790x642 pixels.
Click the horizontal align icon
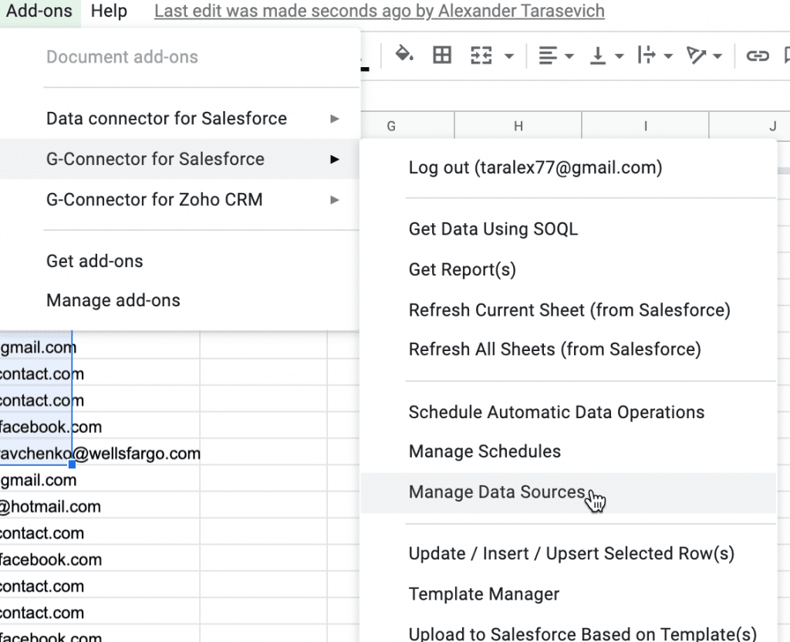pos(548,55)
